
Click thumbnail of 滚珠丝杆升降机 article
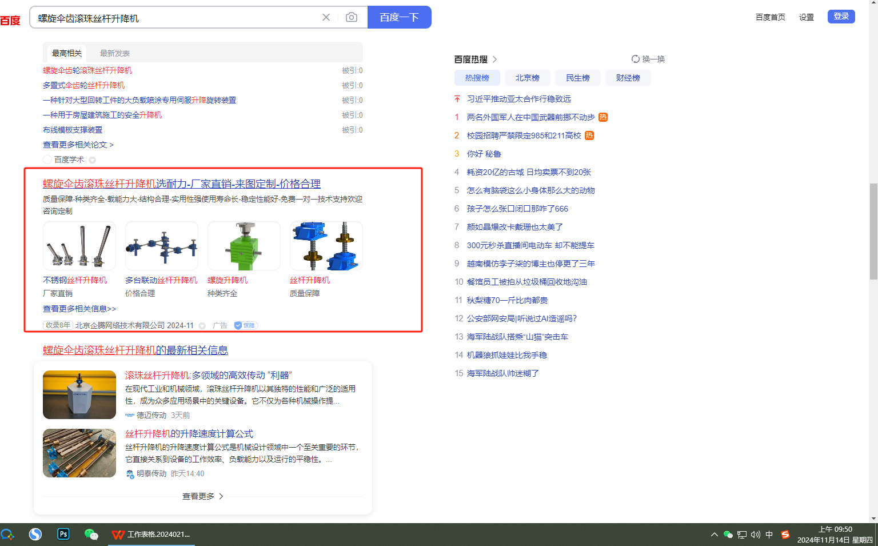(79, 394)
